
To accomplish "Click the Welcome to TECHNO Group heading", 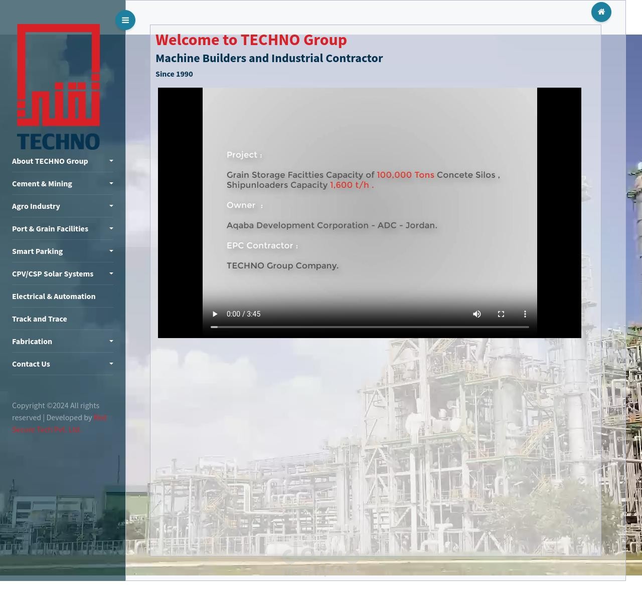I will pyautogui.click(x=251, y=40).
